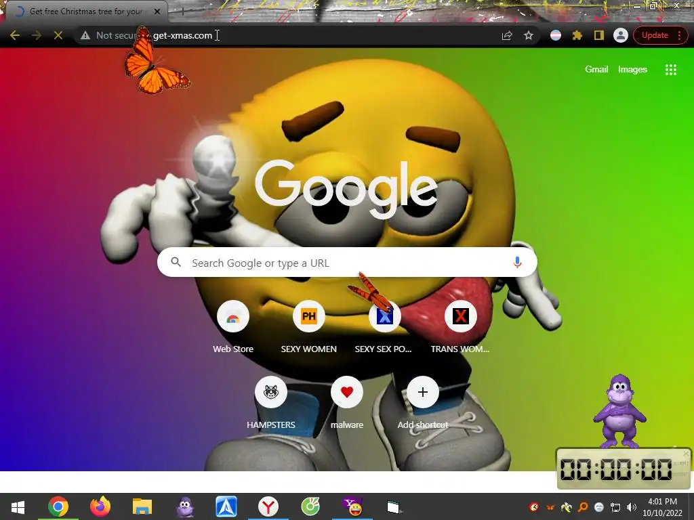
Task: Open Yahoo Messenger smiley taskbar icon
Action: (352, 506)
